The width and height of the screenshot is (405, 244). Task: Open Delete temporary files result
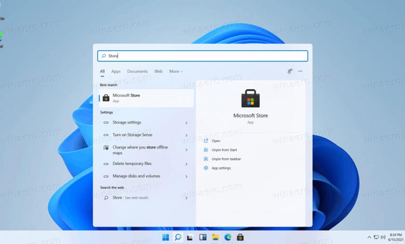146,164
